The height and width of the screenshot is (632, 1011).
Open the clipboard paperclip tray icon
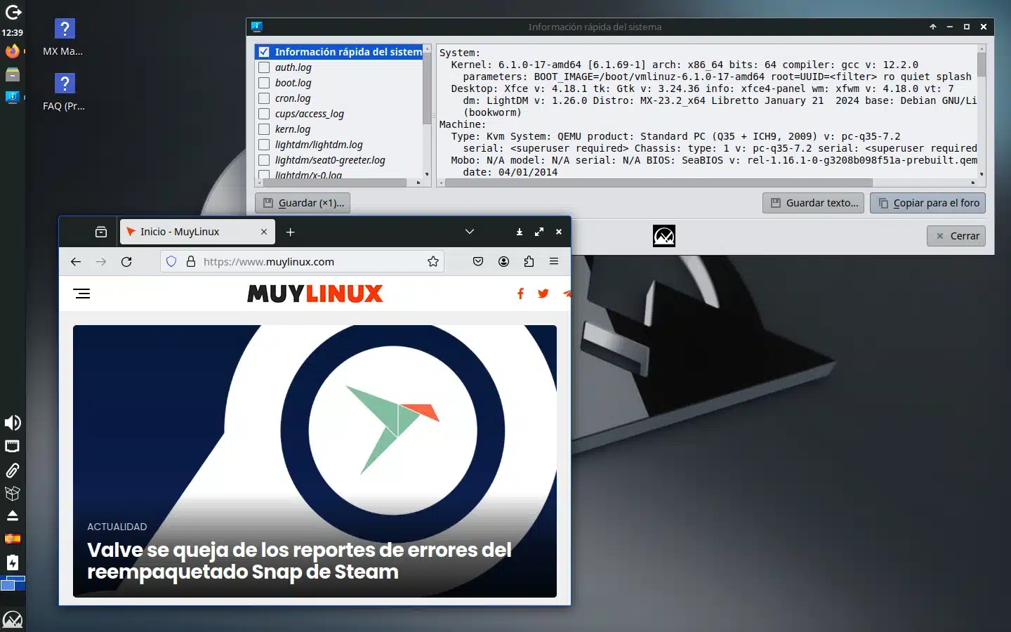pos(13,470)
